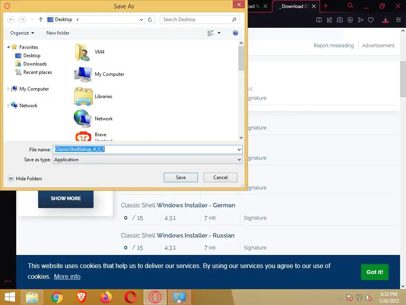
Task: Click Signature link for Russian installer
Action: (255, 248)
